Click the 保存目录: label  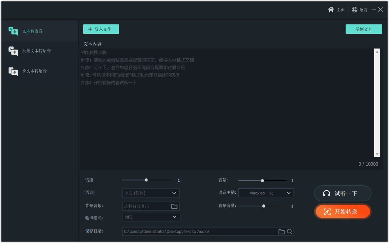[94, 231]
